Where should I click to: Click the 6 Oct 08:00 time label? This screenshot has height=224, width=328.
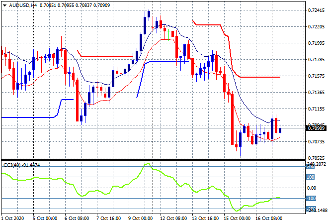[77, 219]
